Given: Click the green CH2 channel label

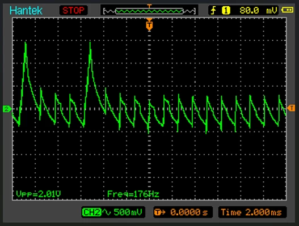Looking at the screenshot, I should pos(91,212).
